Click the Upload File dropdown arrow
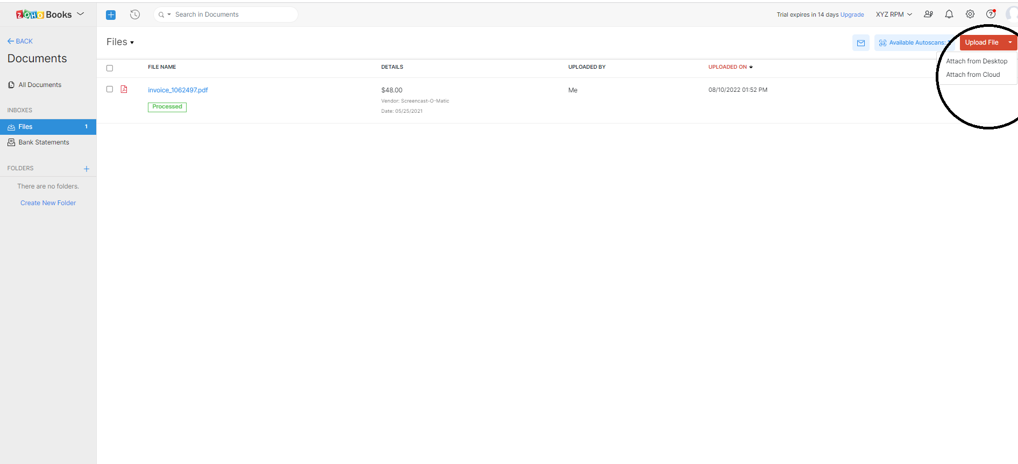The height and width of the screenshot is (464, 1018). (x=1010, y=42)
